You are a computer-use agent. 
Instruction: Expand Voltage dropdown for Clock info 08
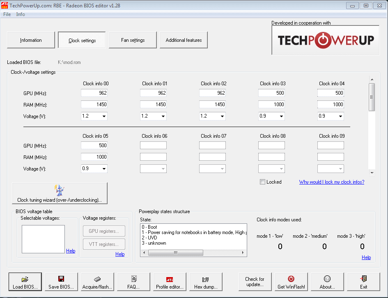tap(281, 169)
